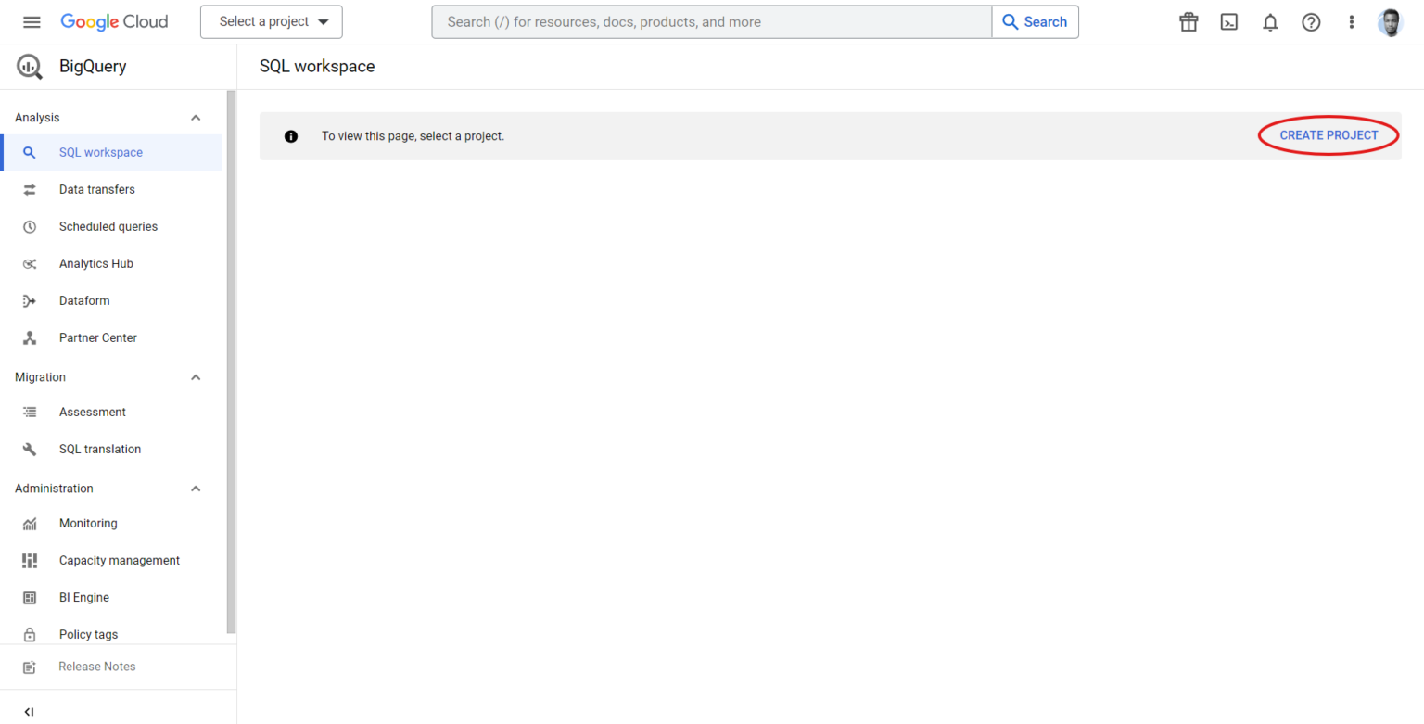The height and width of the screenshot is (724, 1424).
Task: Open Release Notes from the sidebar
Action: pyautogui.click(x=96, y=666)
